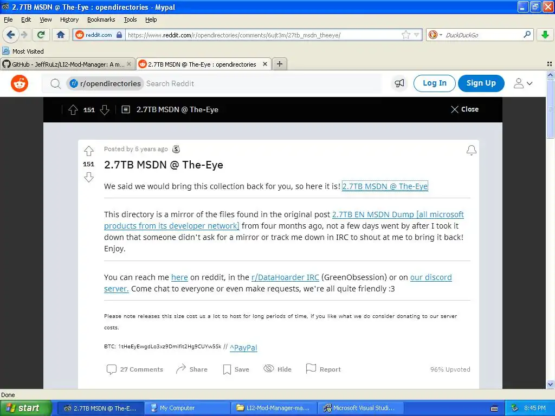
Task: Open the Help menu
Action: click(151, 19)
